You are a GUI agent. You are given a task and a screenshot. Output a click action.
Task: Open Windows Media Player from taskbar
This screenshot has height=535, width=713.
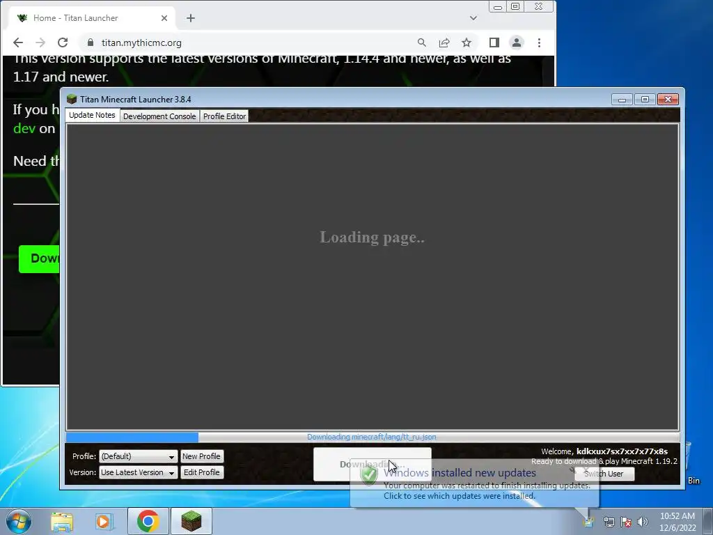[104, 521]
